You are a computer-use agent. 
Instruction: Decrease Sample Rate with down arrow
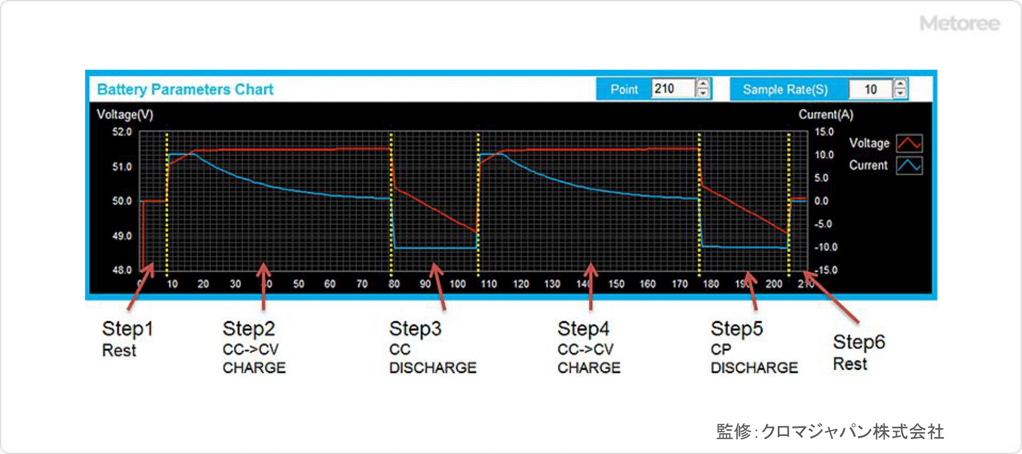click(x=900, y=94)
